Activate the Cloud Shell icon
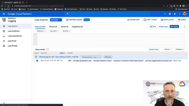Viewport: 189px width, 106px height. click(x=165, y=14)
